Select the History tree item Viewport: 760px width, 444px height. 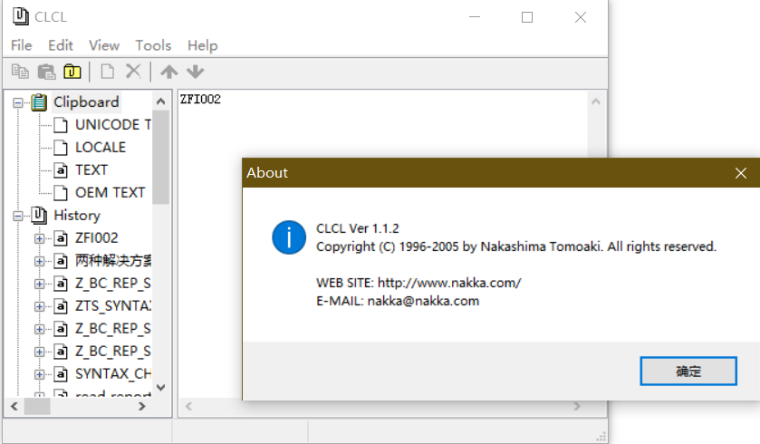pos(77,216)
